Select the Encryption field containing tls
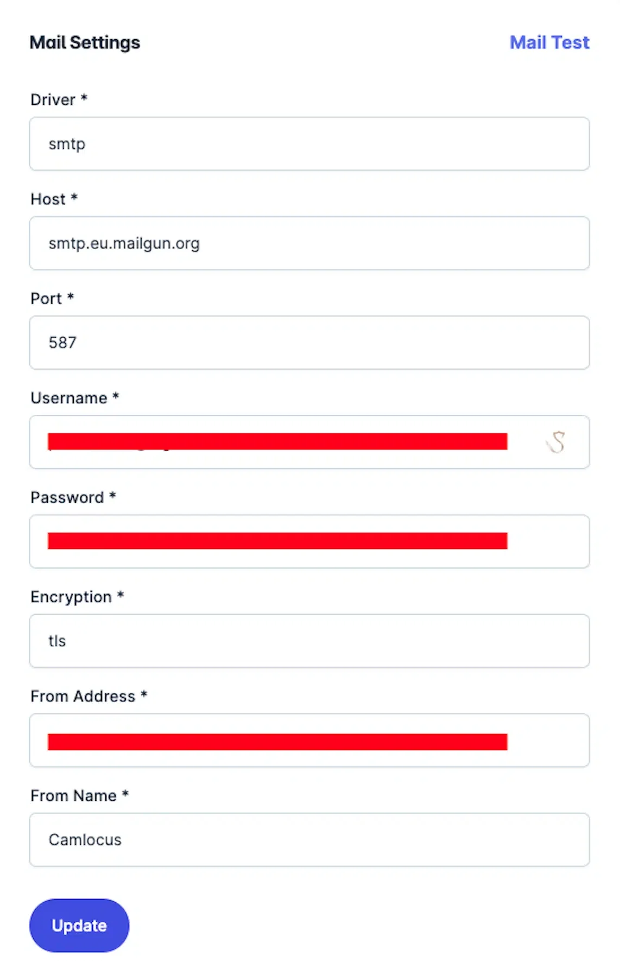This screenshot has width=620, height=961. pyautogui.click(x=309, y=641)
